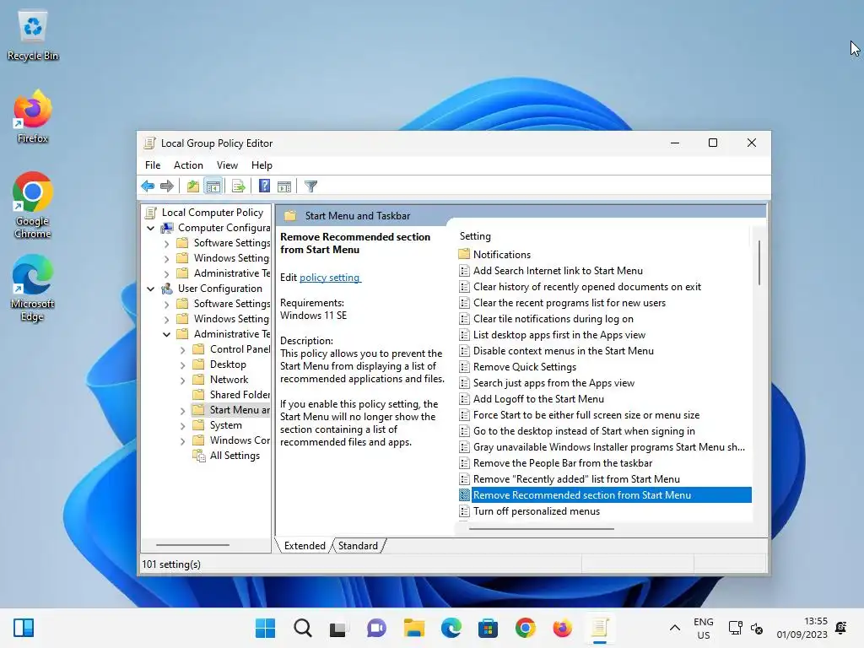Click the Up one level folder icon
The height and width of the screenshot is (648, 864).
click(193, 186)
